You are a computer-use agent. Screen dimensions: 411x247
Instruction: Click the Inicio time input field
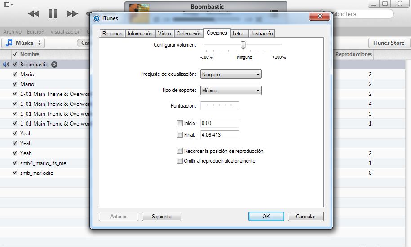pyautogui.click(x=220, y=123)
